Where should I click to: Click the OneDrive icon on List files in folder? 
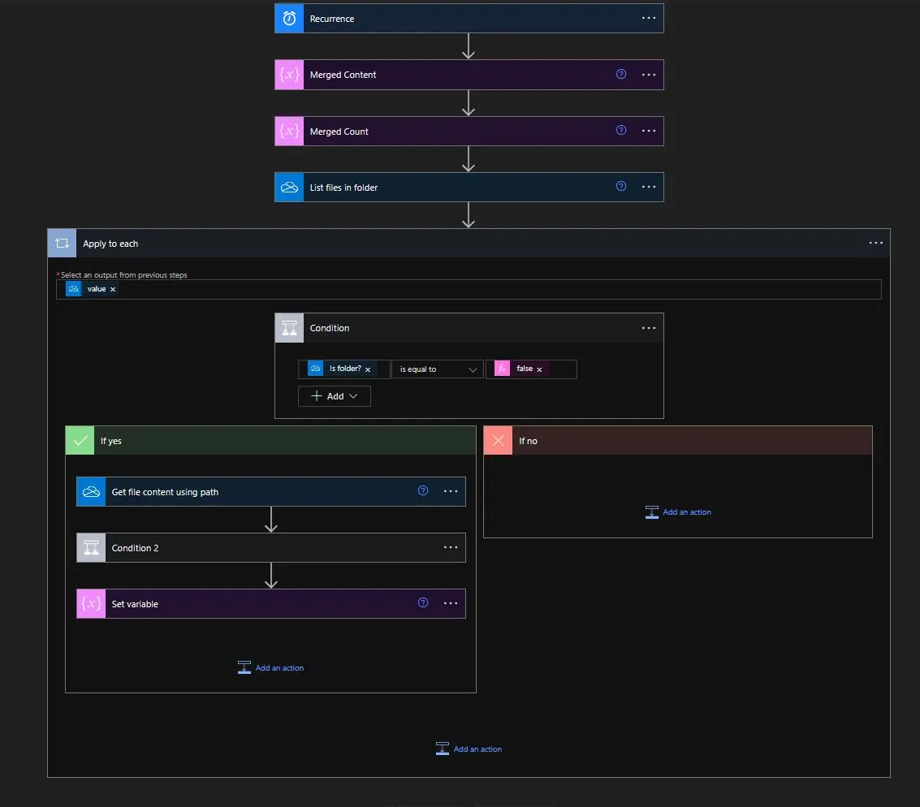click(289, 187)
